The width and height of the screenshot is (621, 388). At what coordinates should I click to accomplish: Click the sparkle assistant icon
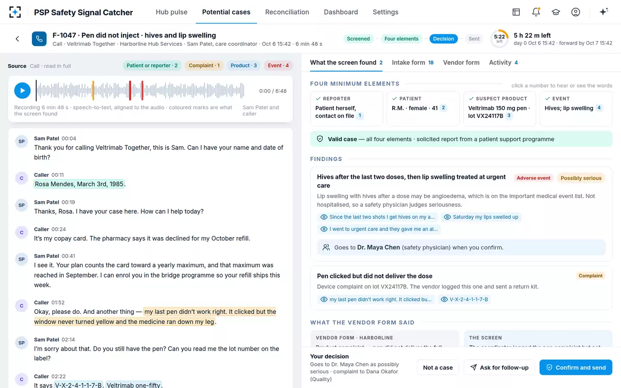(604, 12)
